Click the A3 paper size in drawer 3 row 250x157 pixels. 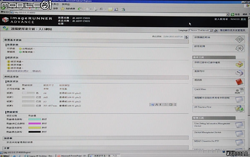(x=45, y=101)
